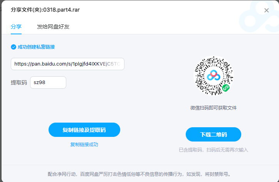Click the 已含提取码，扫码后无需再次输入 hint
Image resolution: width=279 pixels, height=182 pixels.
(213, 150)
